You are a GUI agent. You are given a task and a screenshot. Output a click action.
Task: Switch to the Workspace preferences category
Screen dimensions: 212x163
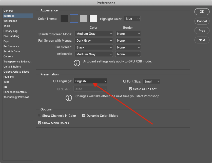(x=10, y=21)
